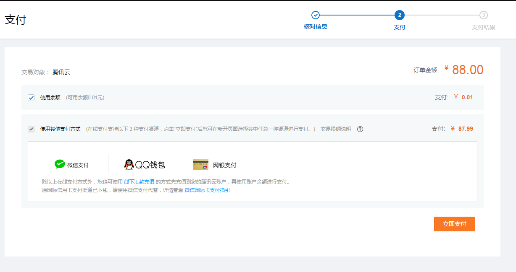Click the 交易限额说明 label
516x272 pixels.
[x=336, y=129]
